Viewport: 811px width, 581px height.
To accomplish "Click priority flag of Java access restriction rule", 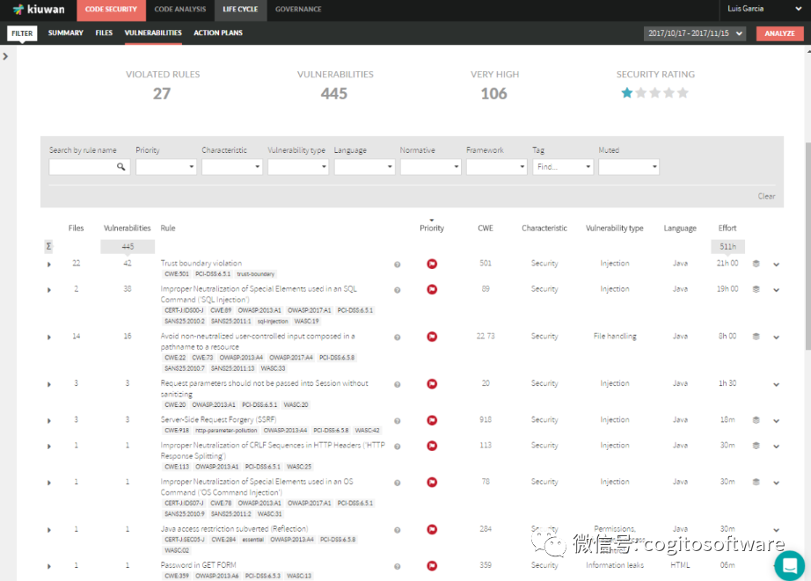I will tap(432, 529).
